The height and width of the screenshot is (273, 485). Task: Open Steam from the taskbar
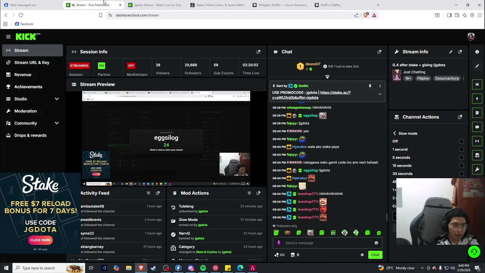[x=153, y=268]
